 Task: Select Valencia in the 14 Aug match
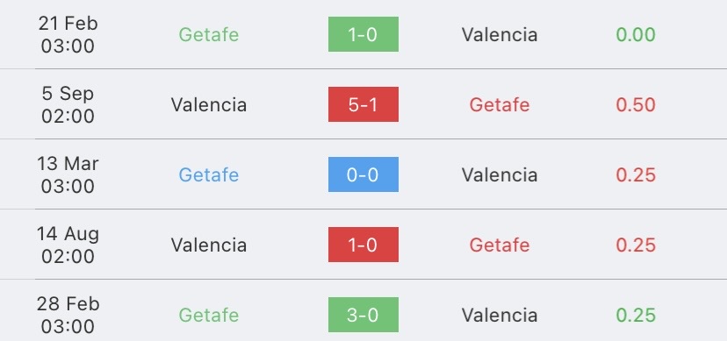[209, 245]
